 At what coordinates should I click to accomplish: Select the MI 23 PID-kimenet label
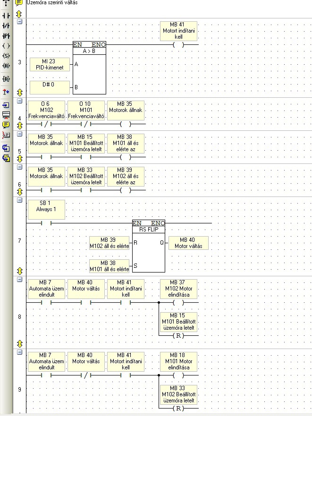click(50, 64)
